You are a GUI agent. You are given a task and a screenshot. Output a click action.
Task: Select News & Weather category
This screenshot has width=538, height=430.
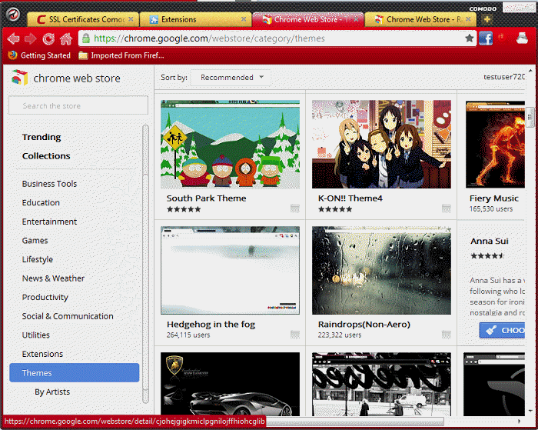click(x=53, y=278)
